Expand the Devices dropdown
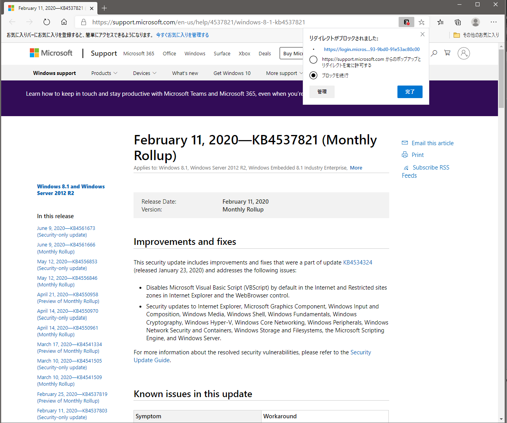Screen dimensions: 507x423 (145, 73)
